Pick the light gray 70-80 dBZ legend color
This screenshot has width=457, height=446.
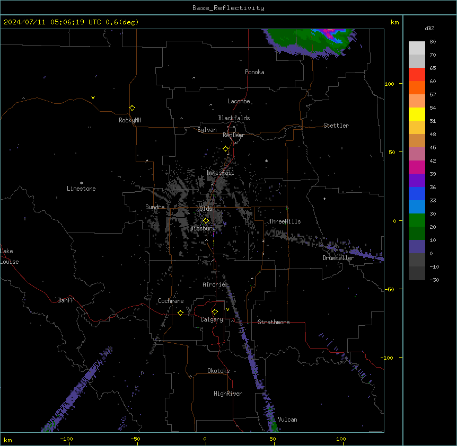417,48
